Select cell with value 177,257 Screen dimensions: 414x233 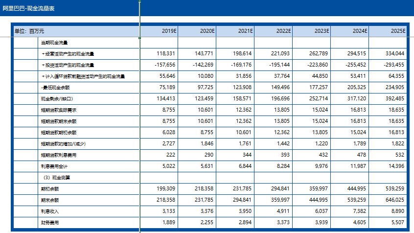312,88
